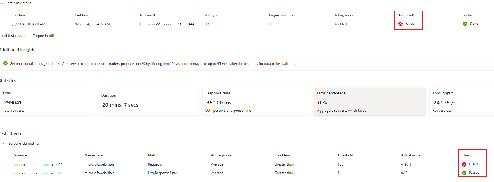Click the Condition column header

pyautogui.click(x=282, y=155)
